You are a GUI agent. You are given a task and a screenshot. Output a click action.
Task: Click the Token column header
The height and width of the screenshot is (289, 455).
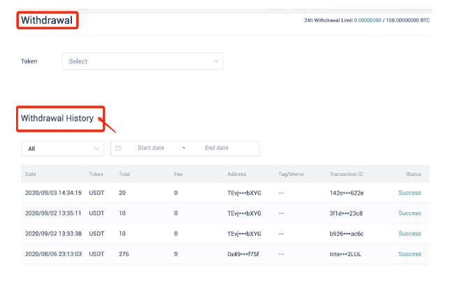tap(96, 175)
